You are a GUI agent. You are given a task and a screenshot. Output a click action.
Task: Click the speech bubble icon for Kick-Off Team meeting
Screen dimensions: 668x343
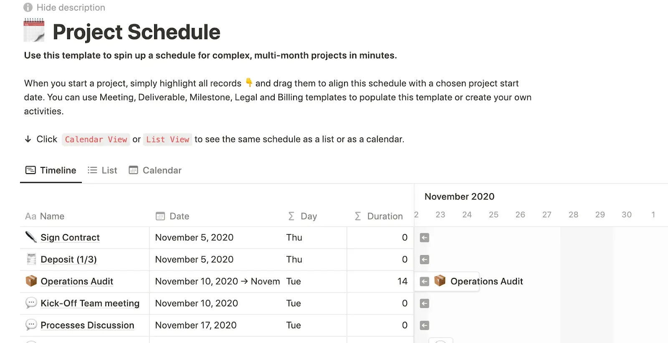[31, 303]
